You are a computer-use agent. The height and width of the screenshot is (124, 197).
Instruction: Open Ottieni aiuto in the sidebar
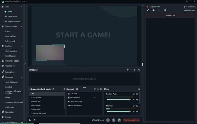(x=9, y=112)
